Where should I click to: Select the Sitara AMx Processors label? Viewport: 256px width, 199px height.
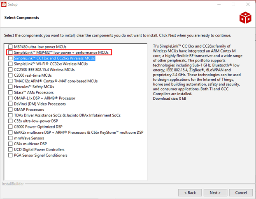coord(34,92)
